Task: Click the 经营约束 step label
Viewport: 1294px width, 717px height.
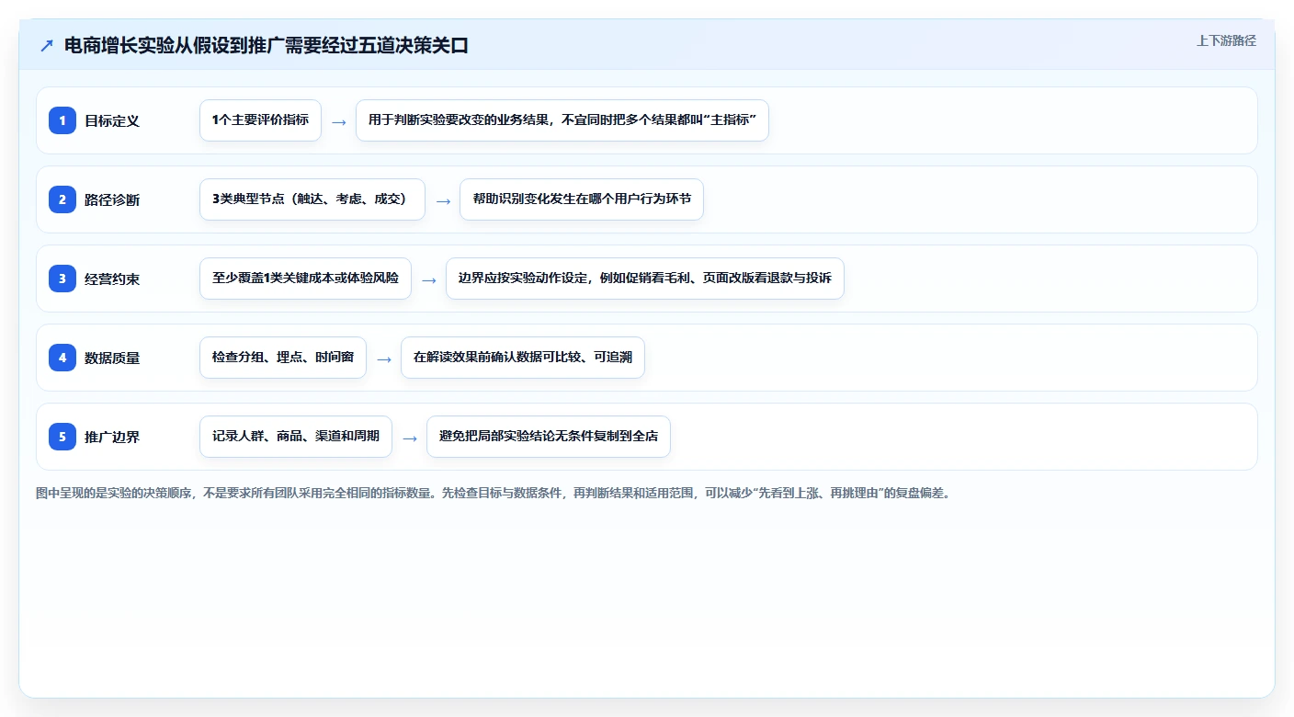Action: (x=112, y=279)
